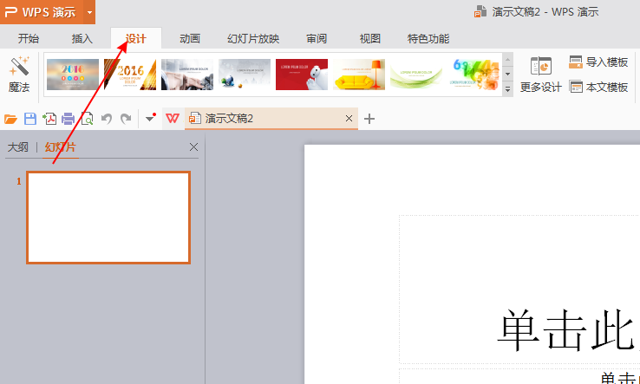Screen dimensions: 640x384
Task: Apply the yellow sofa design template
Action: (359, 75)
